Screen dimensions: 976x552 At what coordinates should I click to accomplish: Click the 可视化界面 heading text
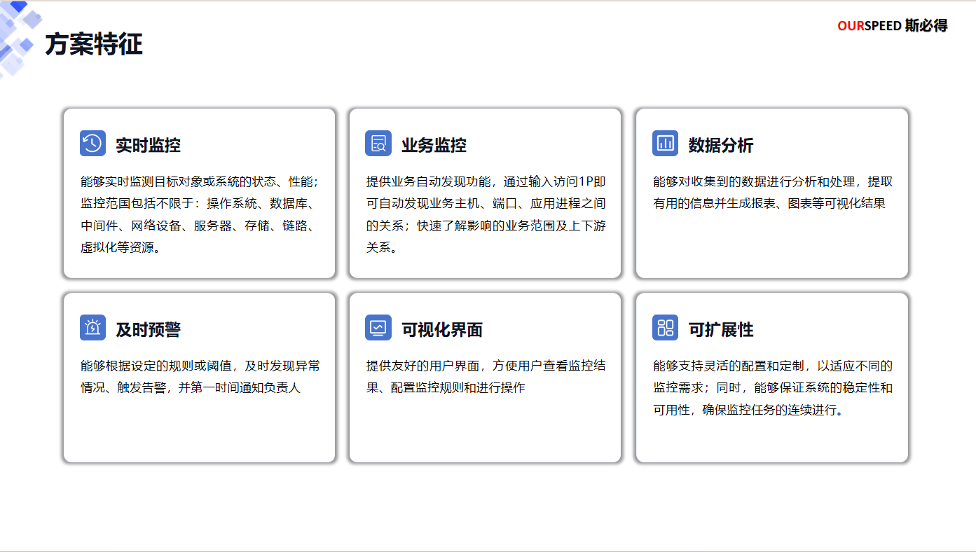pyautogui.click(x=442, y=330)
